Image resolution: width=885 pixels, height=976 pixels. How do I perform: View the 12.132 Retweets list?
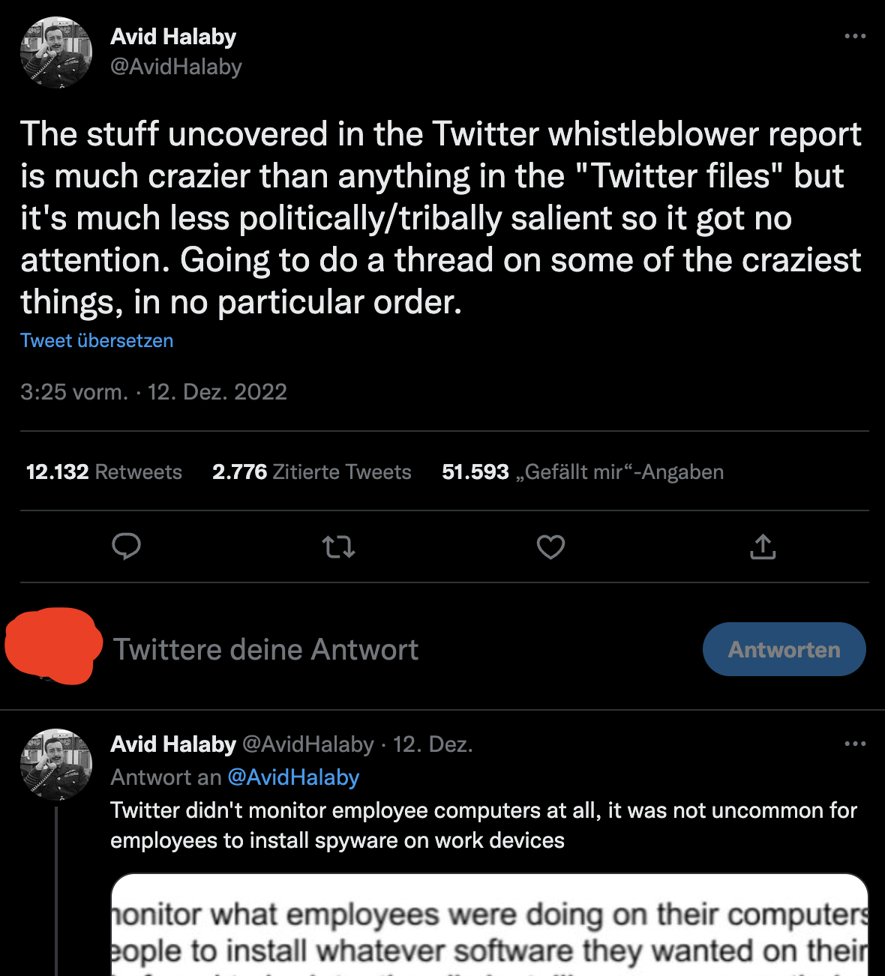104,472
